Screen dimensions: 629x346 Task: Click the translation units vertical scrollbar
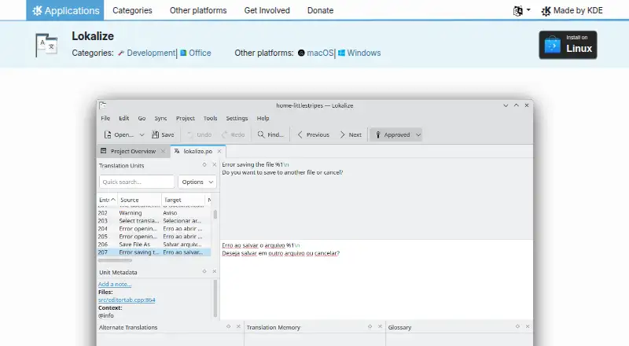click(x=215, y=215)
